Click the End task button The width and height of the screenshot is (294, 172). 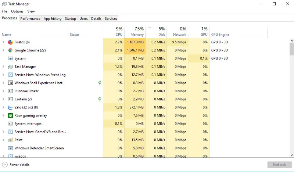pyautogui.click(x=279, y=165)
